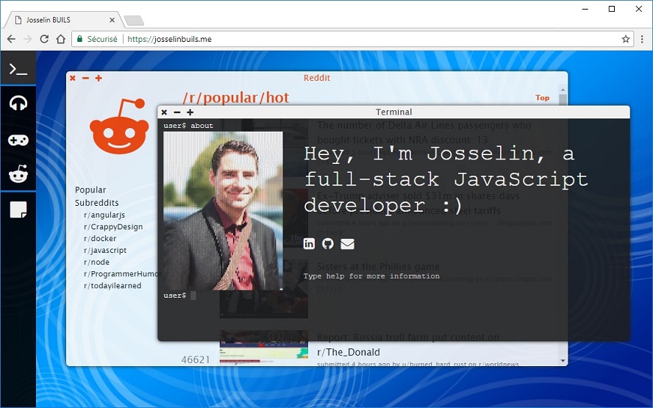The width and height of the screenshot is (653, 408).
Task: Minimize the Reddit window
Action: pos(85,78)
